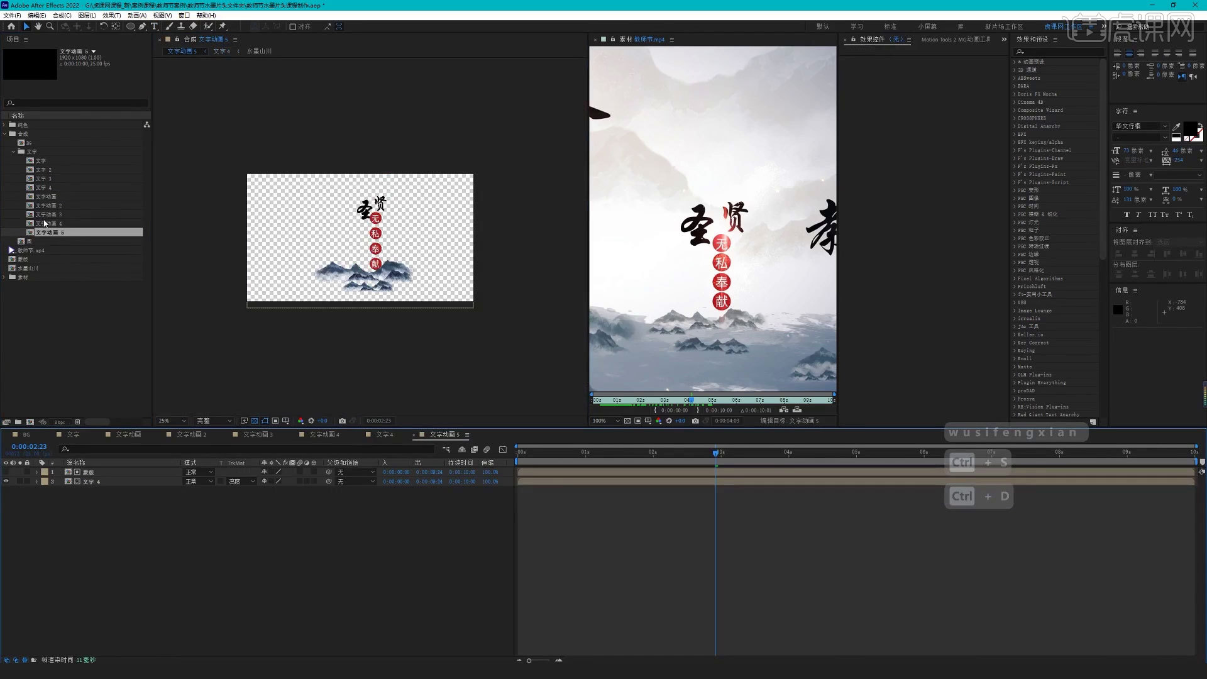This screenshot has width=1207, height=679.
Task: Click the timeline layer search field
Action: (x=247, y=449)
